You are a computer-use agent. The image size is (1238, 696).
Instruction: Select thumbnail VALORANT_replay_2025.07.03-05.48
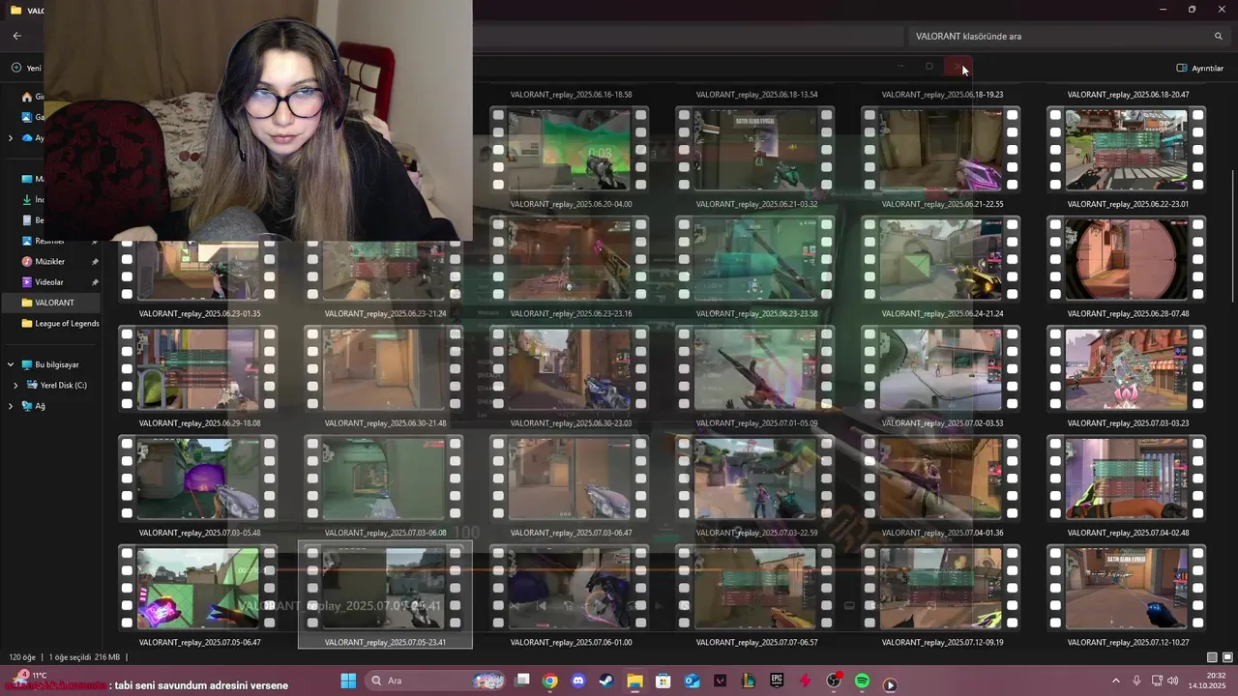tap(199, 478)
